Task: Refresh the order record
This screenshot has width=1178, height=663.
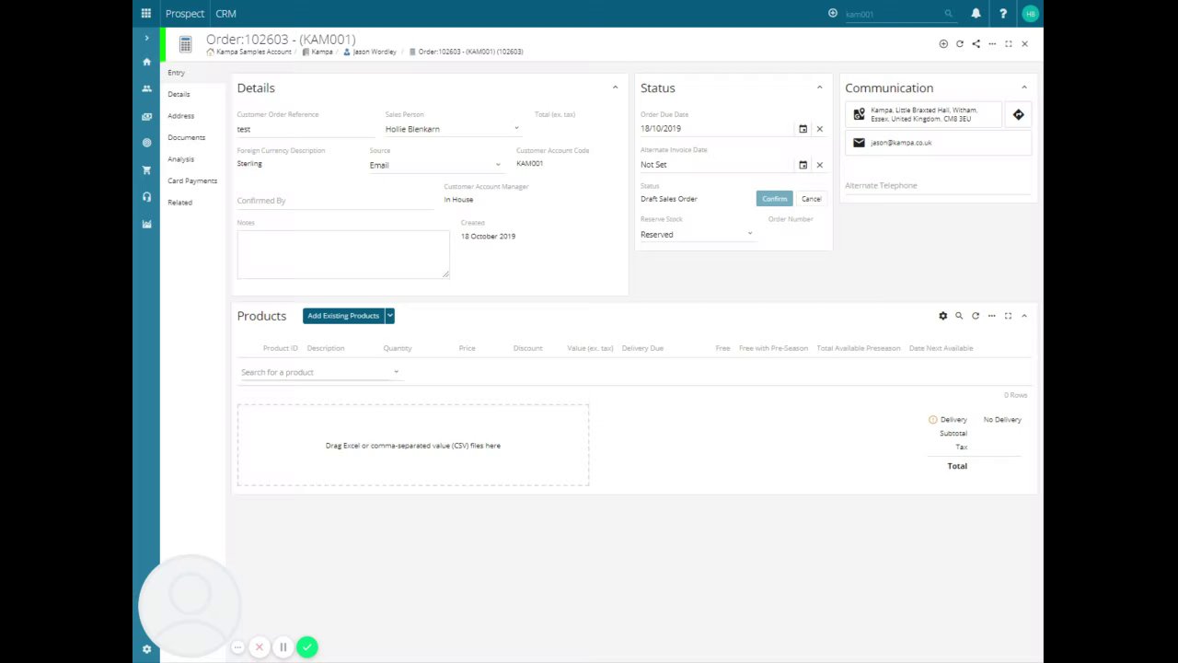Action: tap(960, 44)
